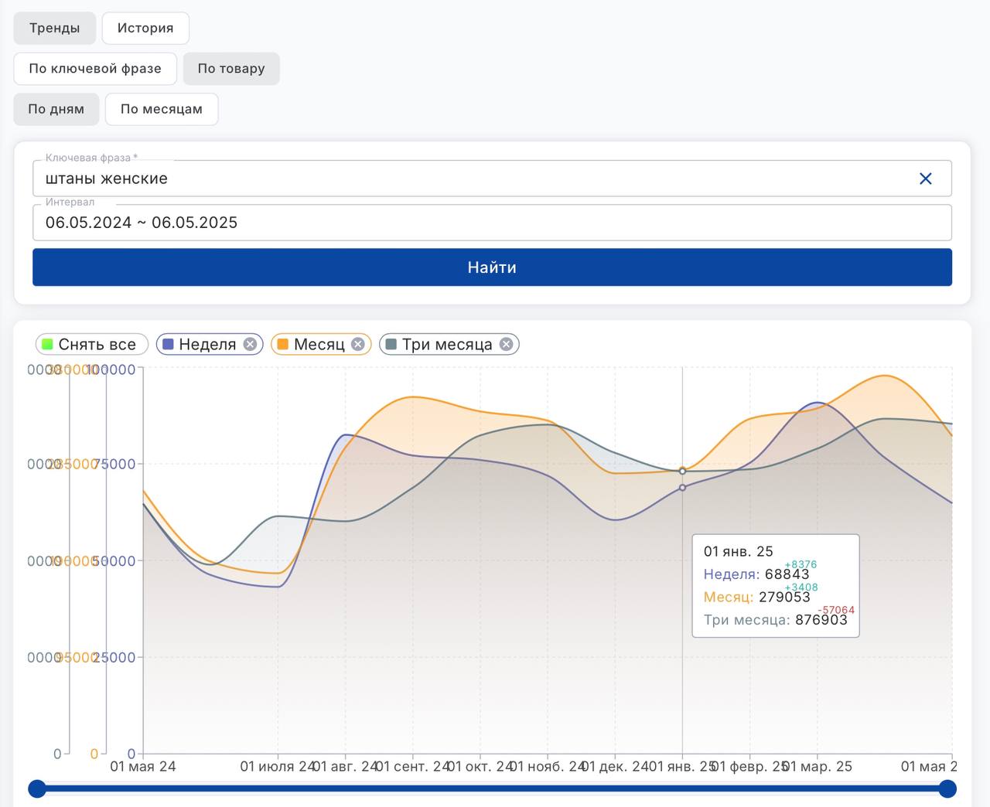The width and height of the screenshot is (990, 807).
Task: Switch to the История tab
Action: 145,28
